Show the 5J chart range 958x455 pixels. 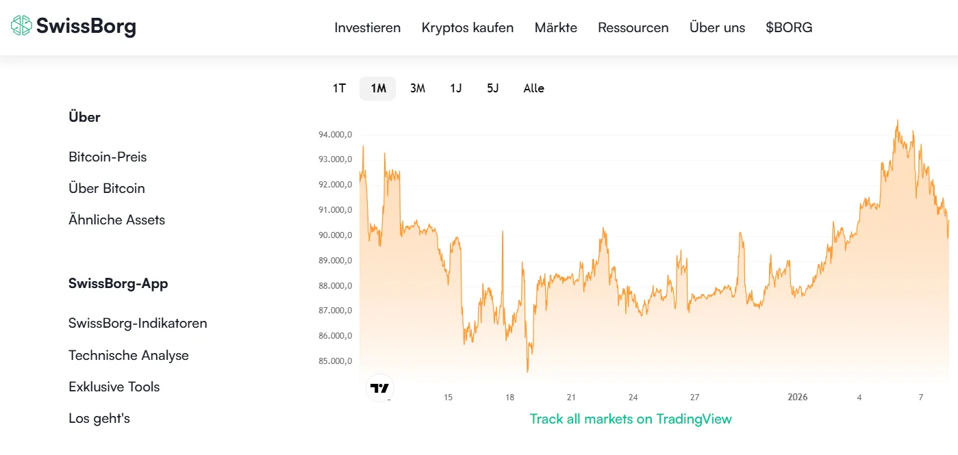(x=493, y=88)
